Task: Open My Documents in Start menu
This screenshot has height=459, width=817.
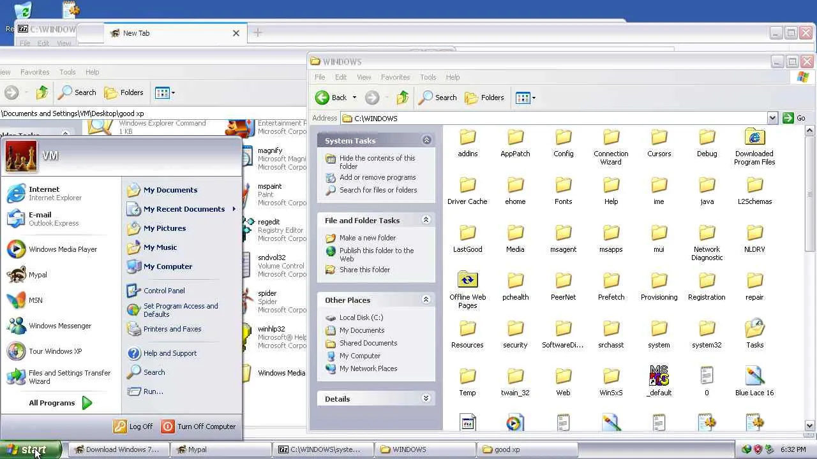Action: (x=162, y=190)
